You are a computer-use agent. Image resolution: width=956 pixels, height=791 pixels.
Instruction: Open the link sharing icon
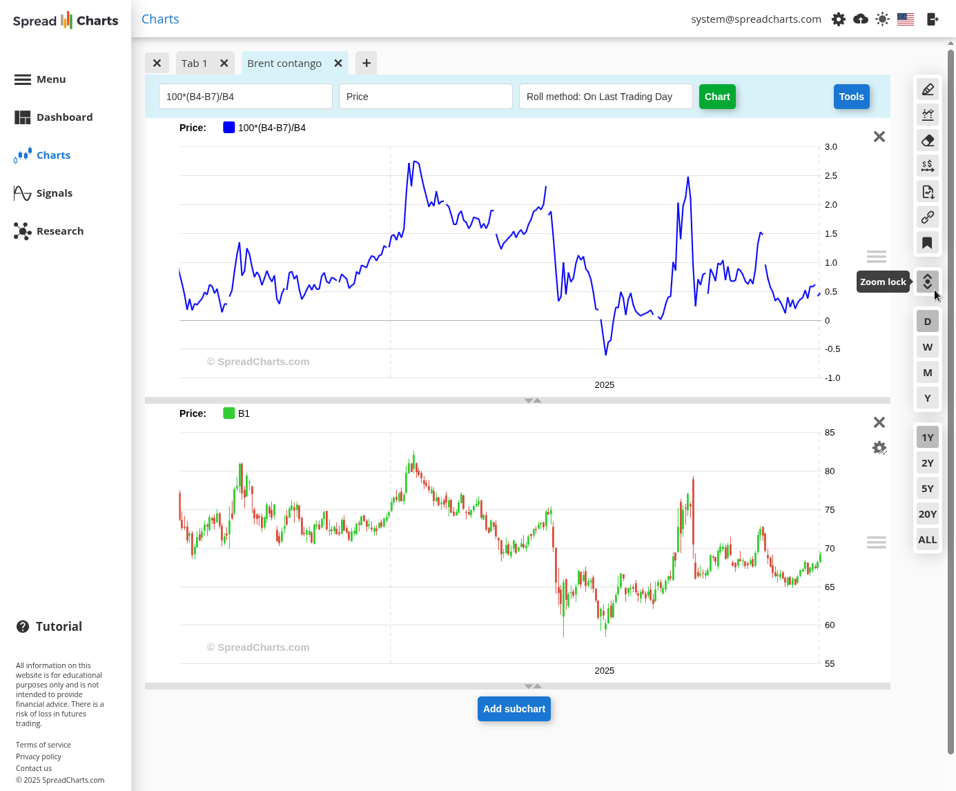point(928,217)
